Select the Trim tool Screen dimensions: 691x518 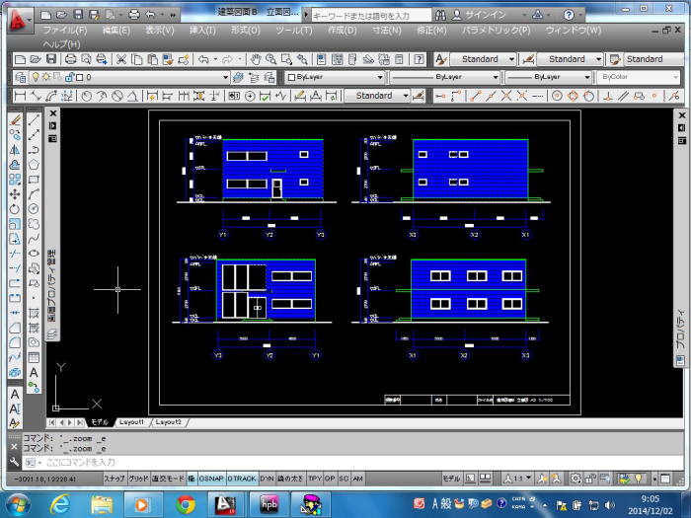(15, 254)
